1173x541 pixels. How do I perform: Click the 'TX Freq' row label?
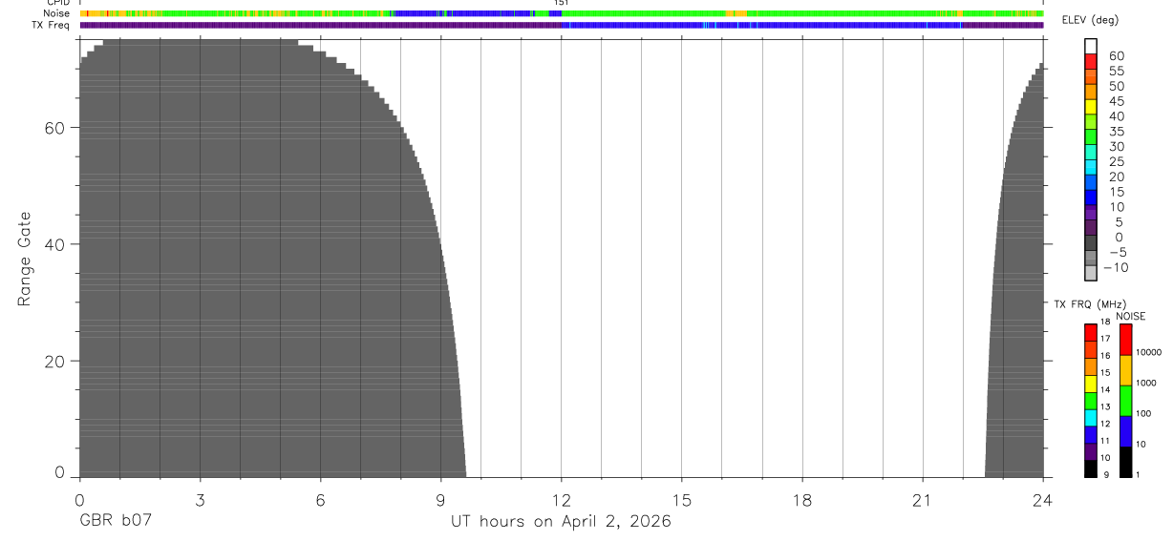51,25
